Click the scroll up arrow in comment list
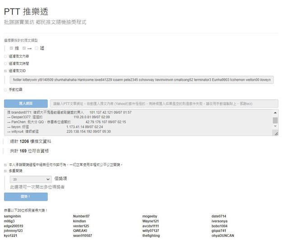The width and height of the screenshot is (289, 240). click(x=275, y=112)
